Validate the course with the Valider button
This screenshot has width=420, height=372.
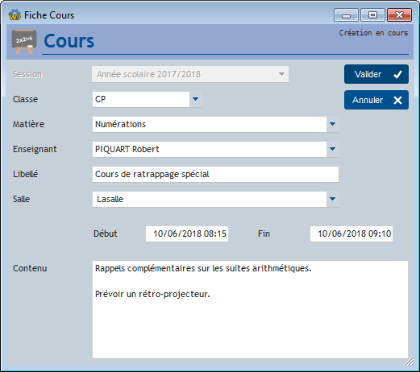[x=376, y=74]
